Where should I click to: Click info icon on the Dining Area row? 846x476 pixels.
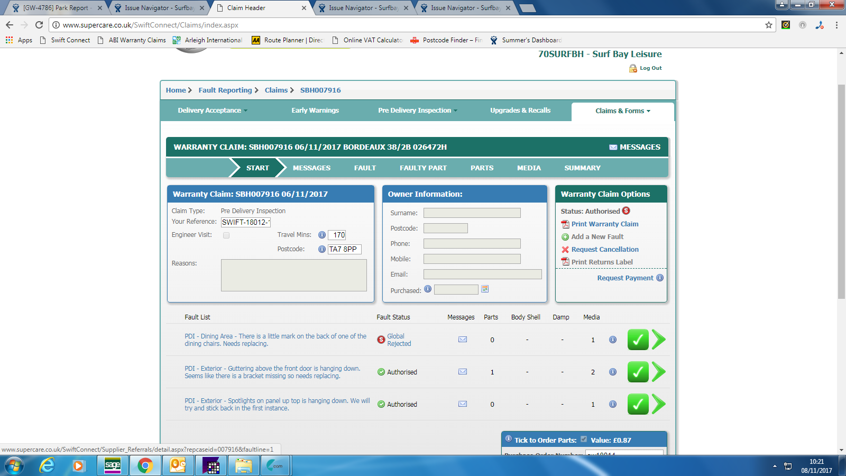click(x=613, y=340)
